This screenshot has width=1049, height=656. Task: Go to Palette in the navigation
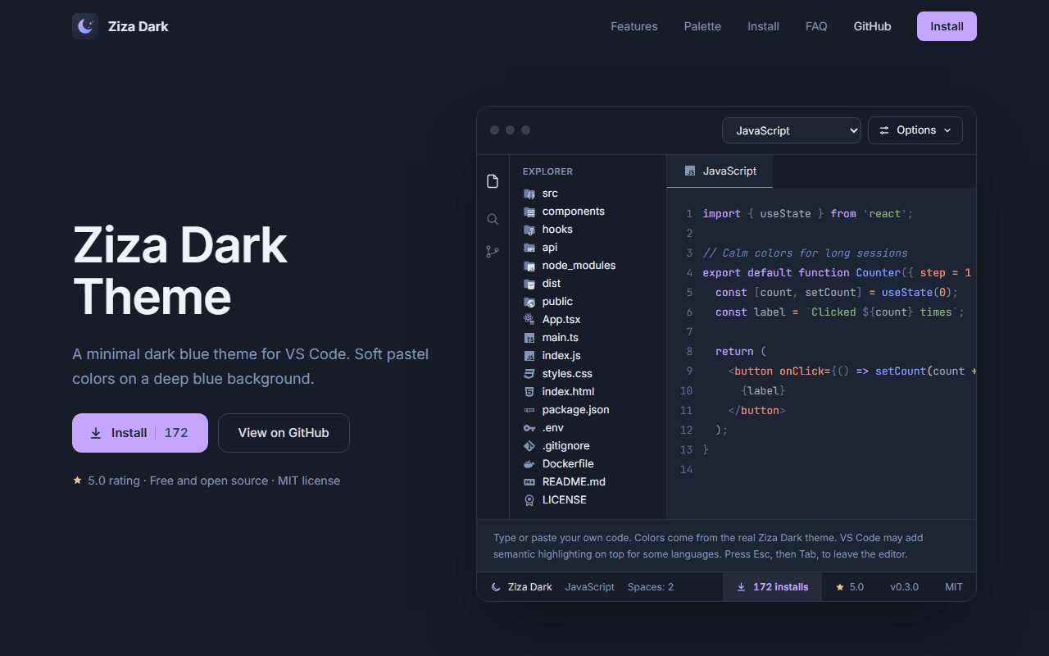[703, 26]
